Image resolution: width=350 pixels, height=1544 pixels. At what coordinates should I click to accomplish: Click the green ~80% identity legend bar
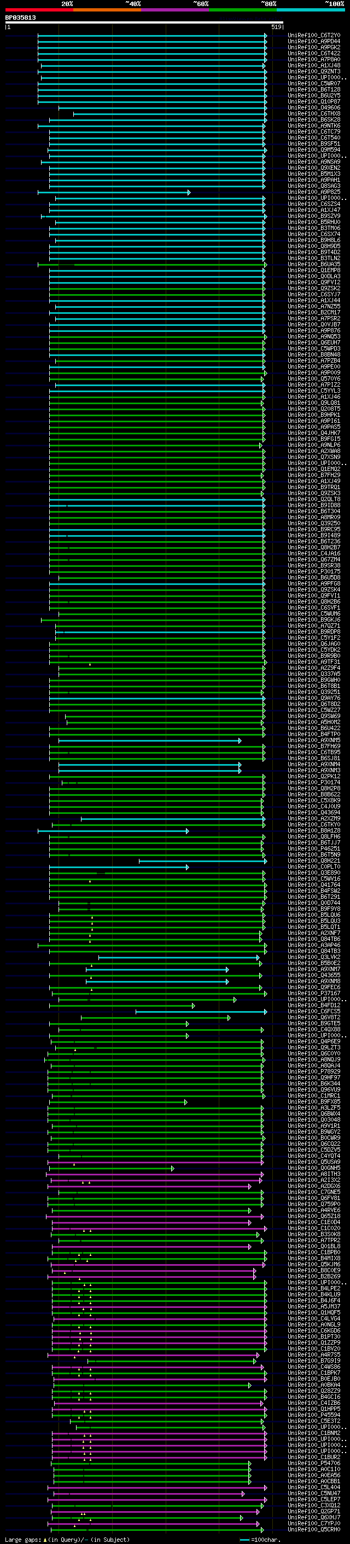pos(243,10)
